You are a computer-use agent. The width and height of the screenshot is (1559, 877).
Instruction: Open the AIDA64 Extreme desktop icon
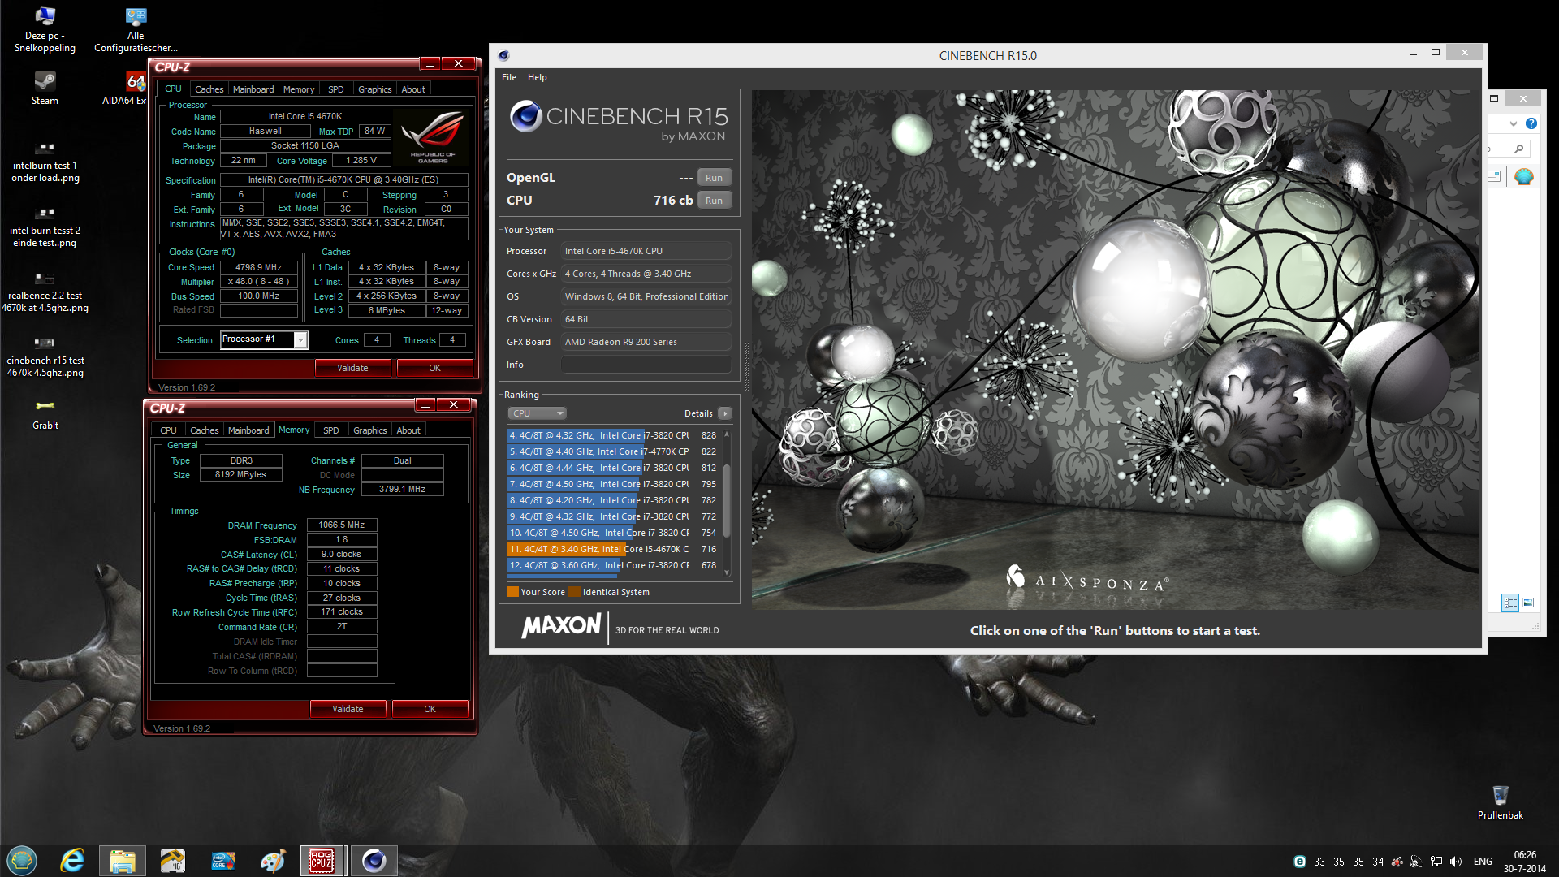pyautogui.click(x=125, y=88)
